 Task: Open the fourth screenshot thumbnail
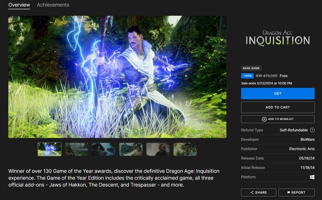click(131, 149)
